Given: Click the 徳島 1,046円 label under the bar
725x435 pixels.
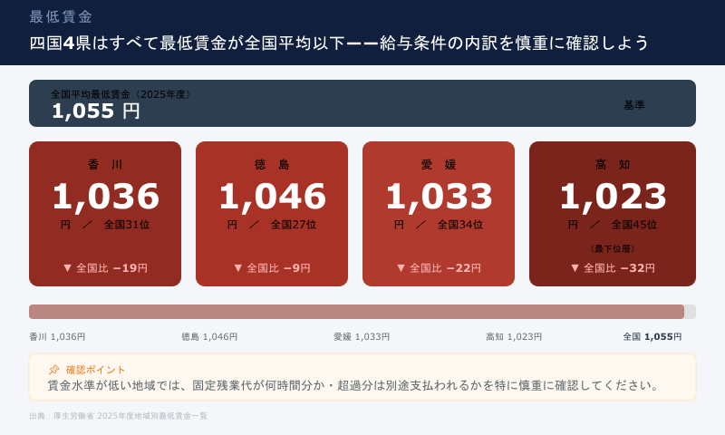Looking at the screenshot, I should click(x=209, y=337).
